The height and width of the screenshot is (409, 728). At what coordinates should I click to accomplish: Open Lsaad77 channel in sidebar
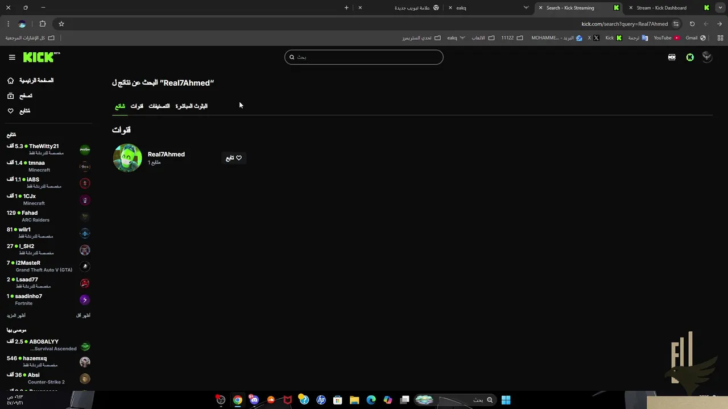click(x=48, y=283)
